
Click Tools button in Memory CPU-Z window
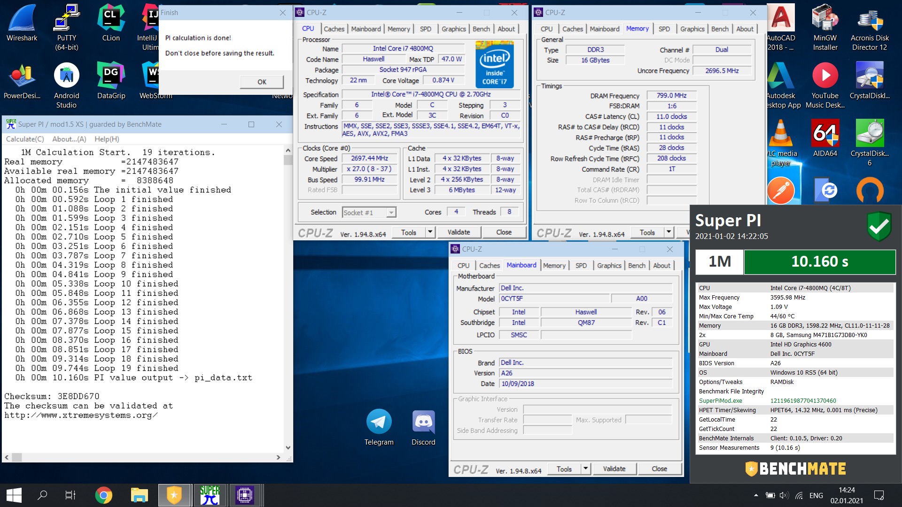(x=647, y=232)
